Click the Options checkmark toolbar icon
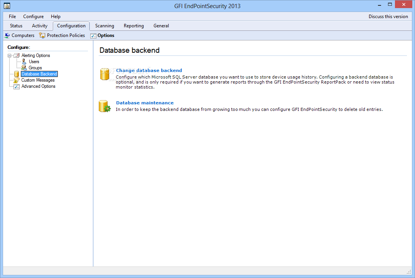 coord(93,36)
